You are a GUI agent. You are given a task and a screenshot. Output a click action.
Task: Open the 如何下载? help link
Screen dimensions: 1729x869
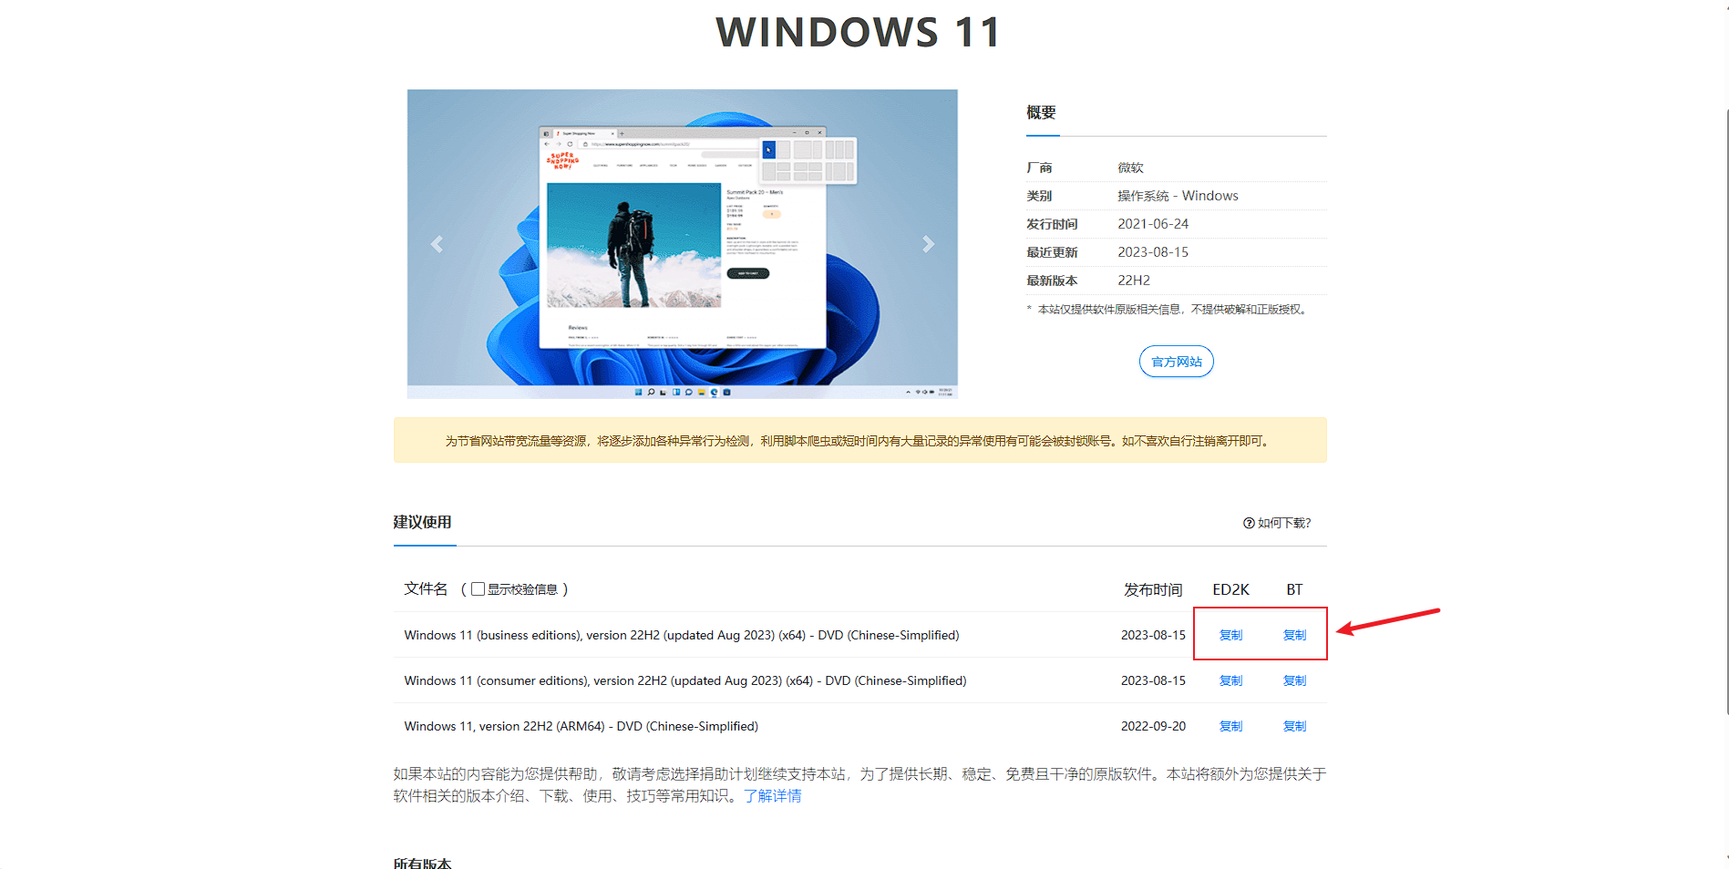point(1277,523)
